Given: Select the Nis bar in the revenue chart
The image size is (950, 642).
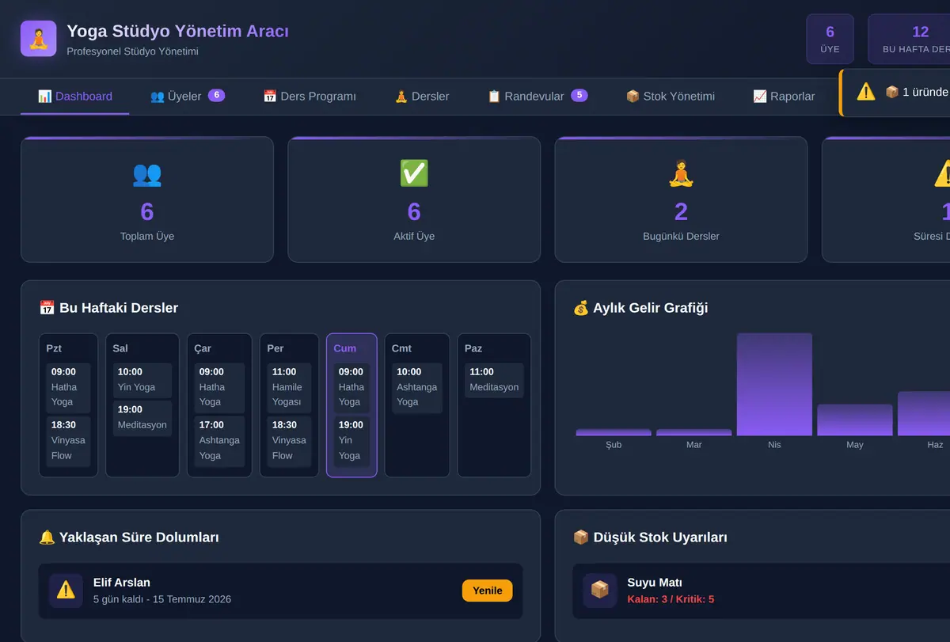Looking at the screenshot, I should [x=774, y=384].
